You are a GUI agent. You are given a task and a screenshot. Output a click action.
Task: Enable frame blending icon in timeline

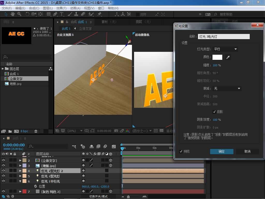point(98,146)
